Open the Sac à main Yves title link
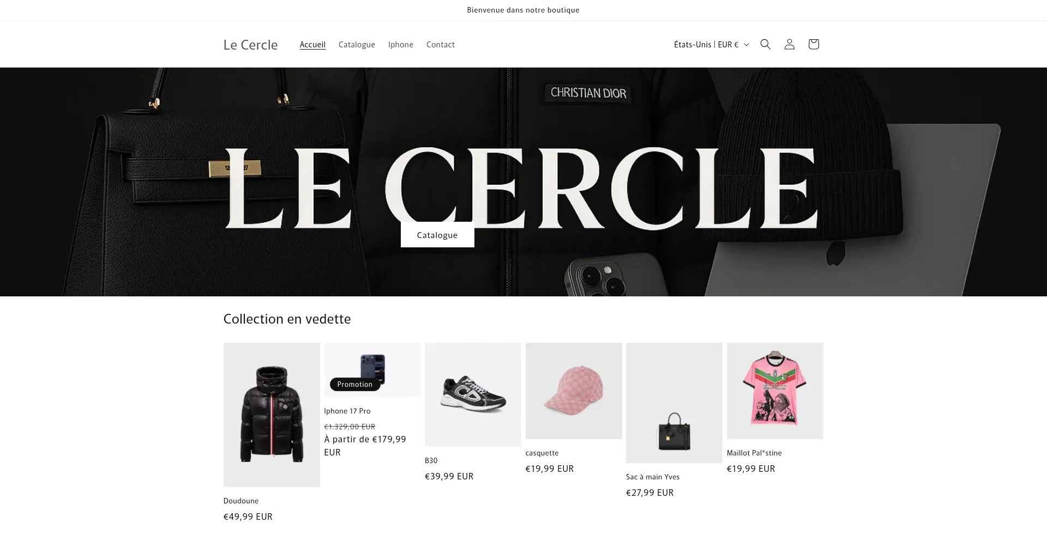The height and width of the screenshot is (541, 1047). click(653, 477)
